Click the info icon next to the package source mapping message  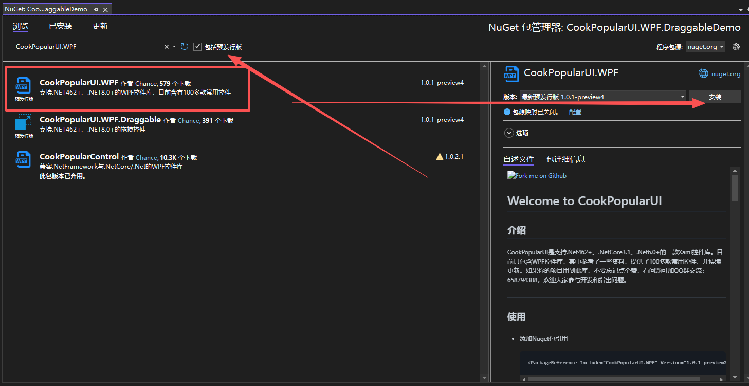coord(507,112)
